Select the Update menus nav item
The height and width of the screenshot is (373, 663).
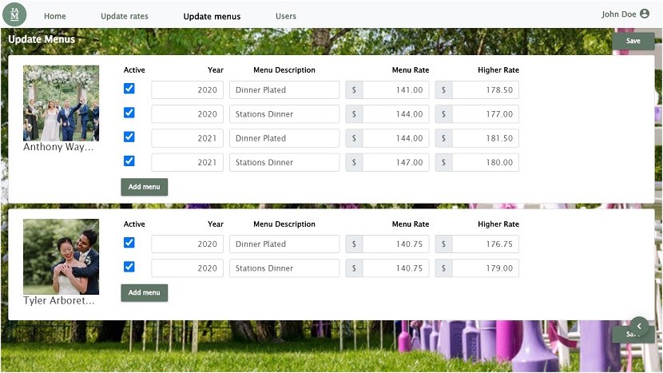point(212,16)
